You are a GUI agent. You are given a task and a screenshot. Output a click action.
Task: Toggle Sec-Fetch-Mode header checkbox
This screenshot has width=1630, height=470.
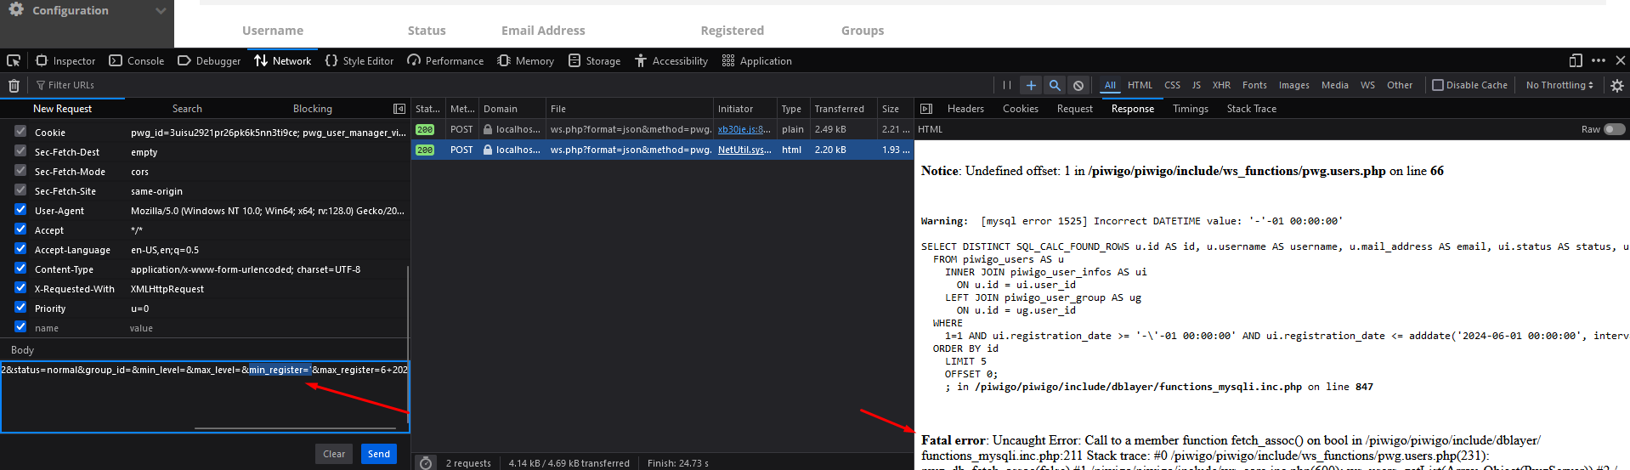click(x=20, y=170)
